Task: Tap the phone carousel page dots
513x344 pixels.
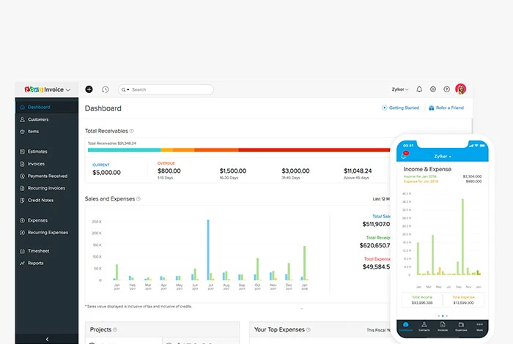Action: 443,316
